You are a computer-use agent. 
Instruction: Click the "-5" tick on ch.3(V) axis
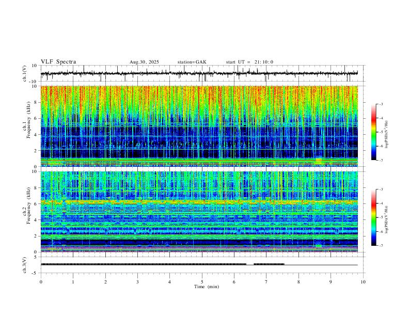pos(35,273)
